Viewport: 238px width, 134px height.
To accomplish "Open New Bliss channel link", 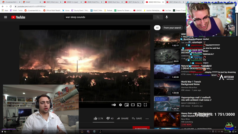I will (x=185, y=119).
